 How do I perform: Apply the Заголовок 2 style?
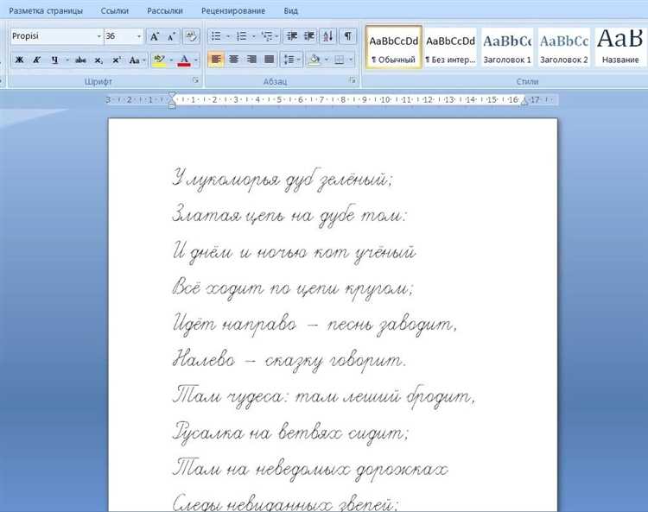pyautogui.click(x=564, y=47)
